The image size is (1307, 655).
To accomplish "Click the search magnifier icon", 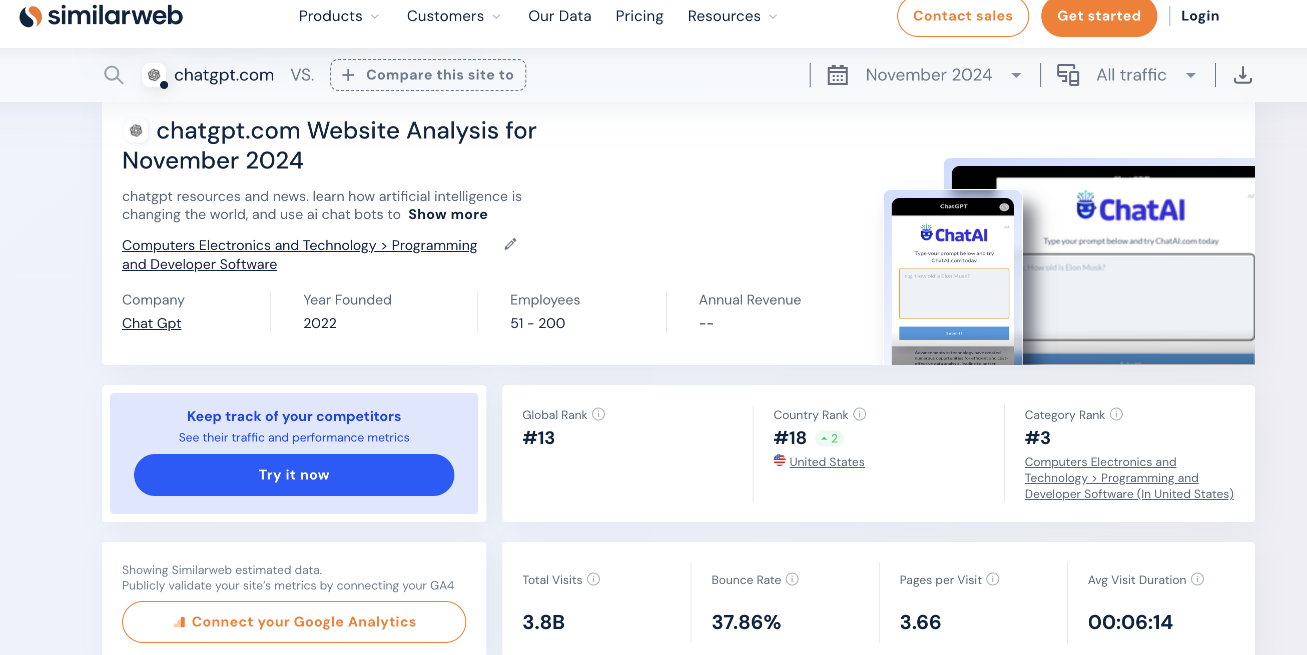I will pos(113,75).
